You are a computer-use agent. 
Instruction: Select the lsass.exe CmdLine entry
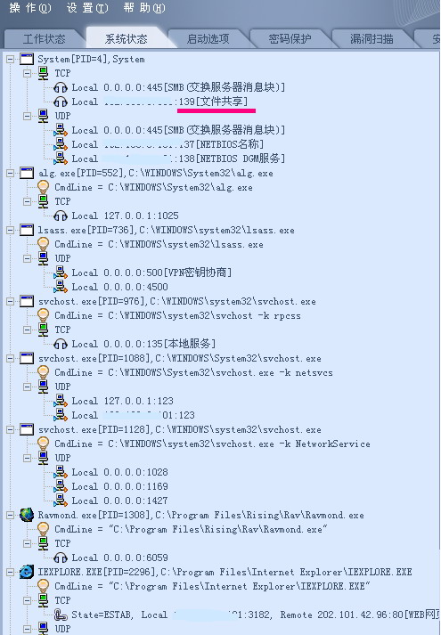click(x=159, y=244)
